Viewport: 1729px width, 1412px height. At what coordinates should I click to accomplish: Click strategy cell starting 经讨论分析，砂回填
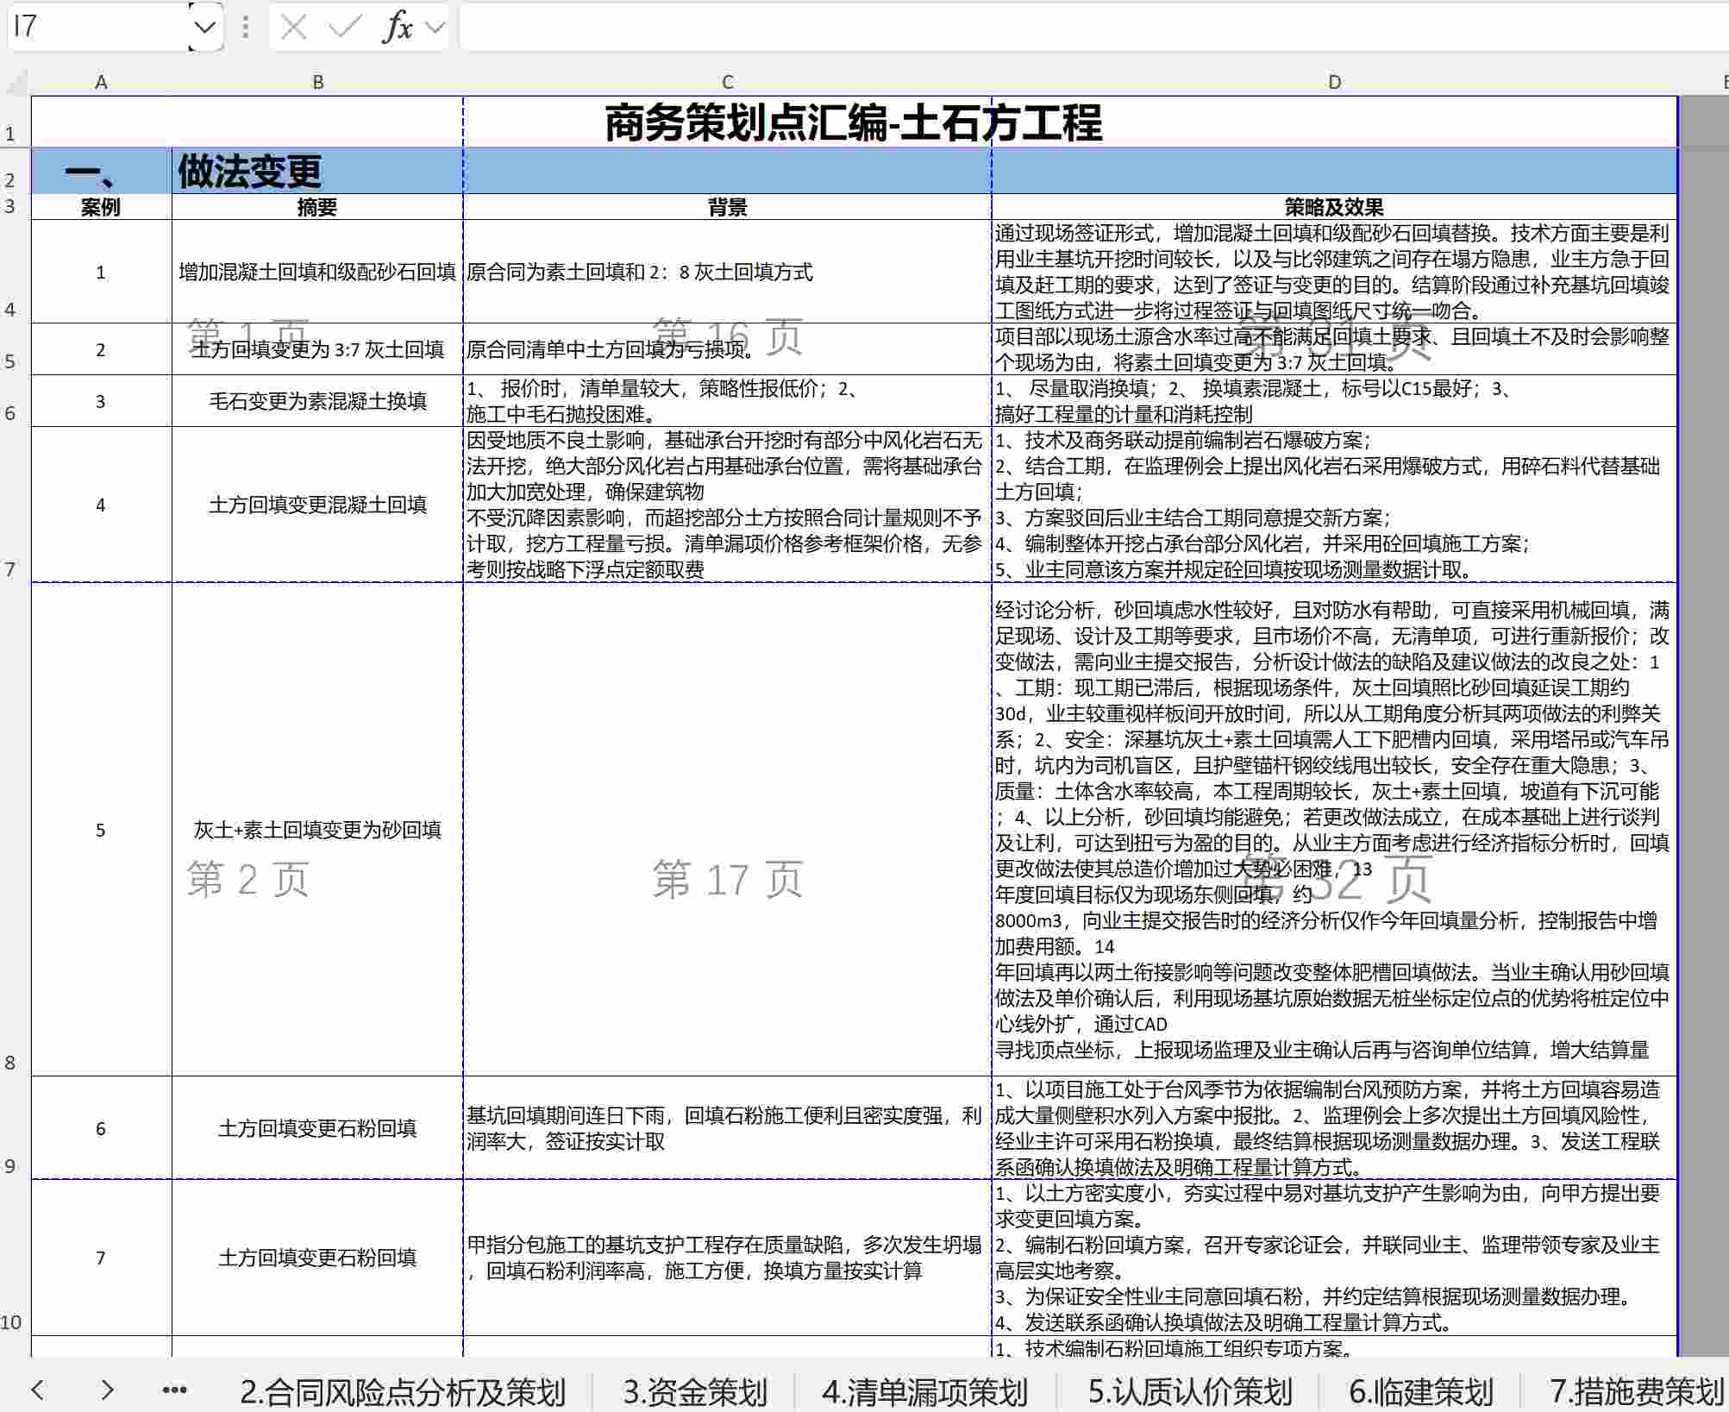1334,829
